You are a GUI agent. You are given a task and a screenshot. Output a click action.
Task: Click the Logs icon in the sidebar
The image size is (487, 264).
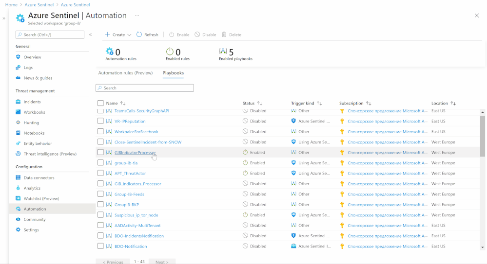point(19,68)
